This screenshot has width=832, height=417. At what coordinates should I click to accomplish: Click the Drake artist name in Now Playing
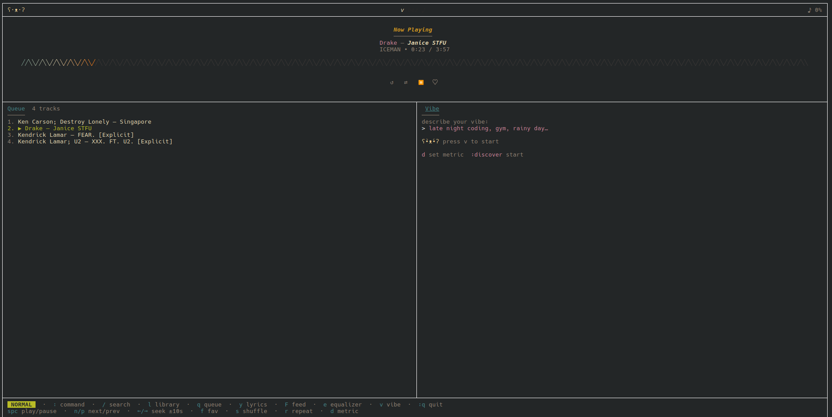tap(388, 43)
